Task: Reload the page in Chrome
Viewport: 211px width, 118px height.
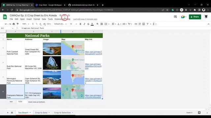Action: point(12,10)
